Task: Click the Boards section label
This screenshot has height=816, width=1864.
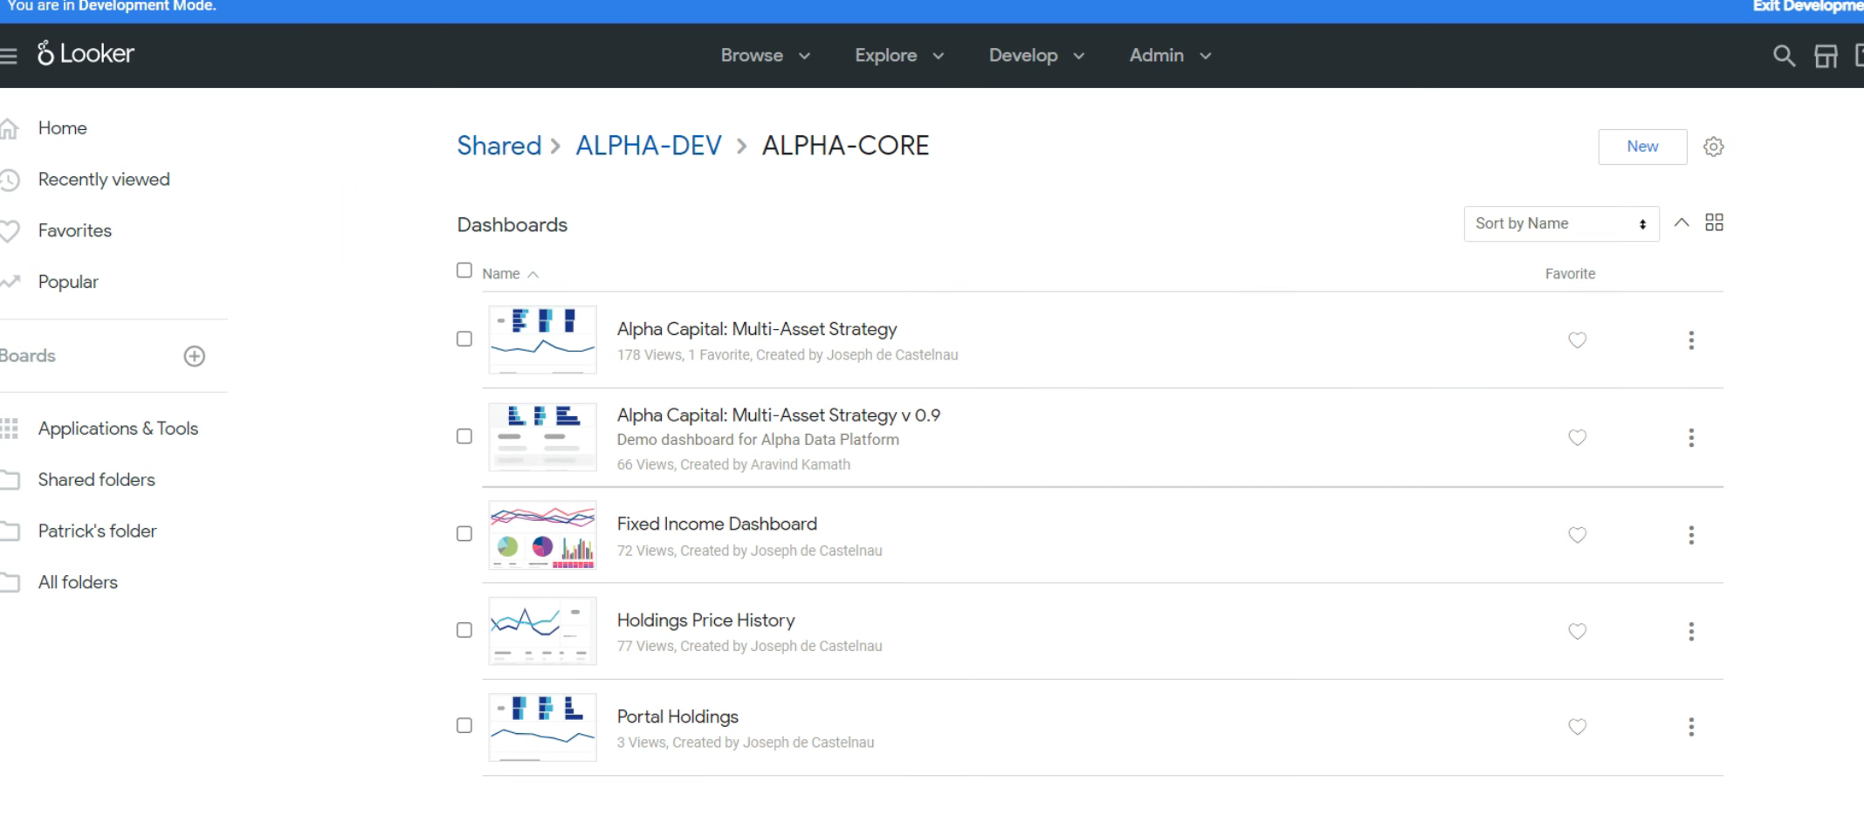Action: coord(27,356)
